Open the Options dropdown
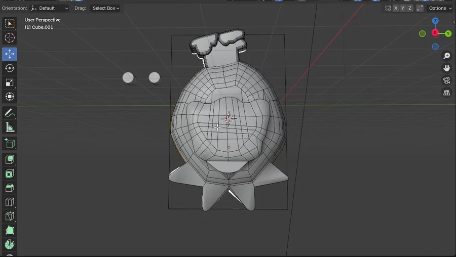This screenshot has height=257, width=456. pos(440,8)
